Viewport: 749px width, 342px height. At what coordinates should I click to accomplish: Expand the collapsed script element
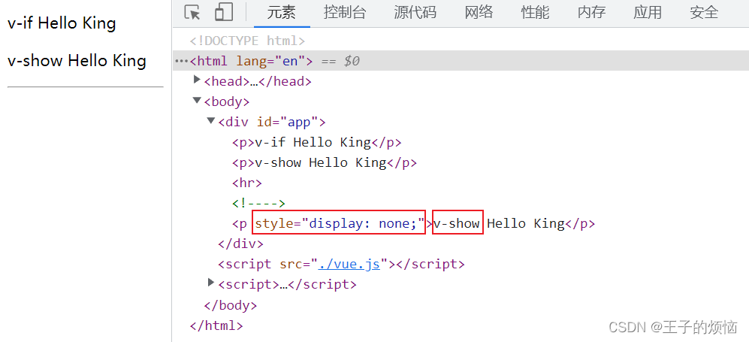[212, 283]
